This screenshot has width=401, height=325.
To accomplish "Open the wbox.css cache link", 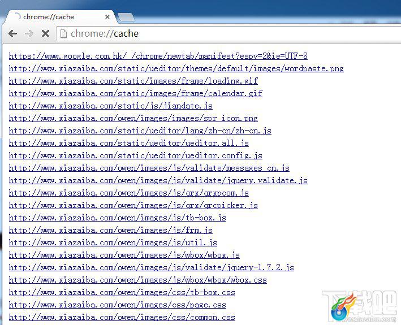I will [138, 280].
